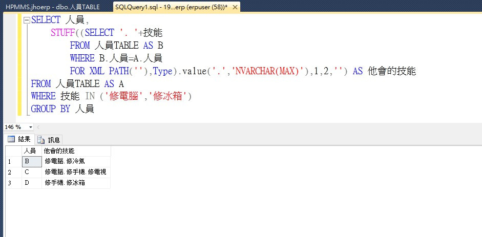482x237 pixels.
Task: Select row header 1 in results
Action: (14, 162)
